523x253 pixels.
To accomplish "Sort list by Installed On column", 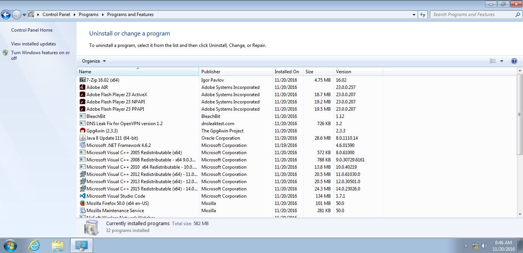I will coord(288,71).
